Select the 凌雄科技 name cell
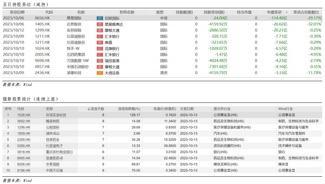 coord(74,73)
